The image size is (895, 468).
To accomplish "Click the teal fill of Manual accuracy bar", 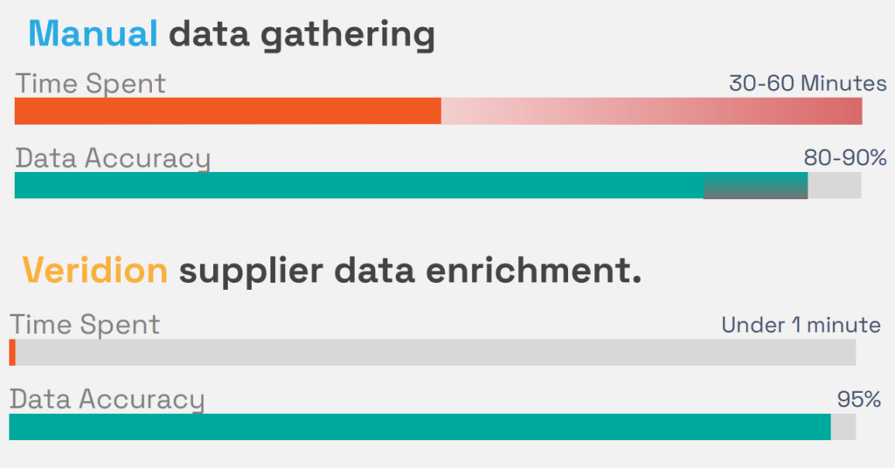I will (358, 185).
